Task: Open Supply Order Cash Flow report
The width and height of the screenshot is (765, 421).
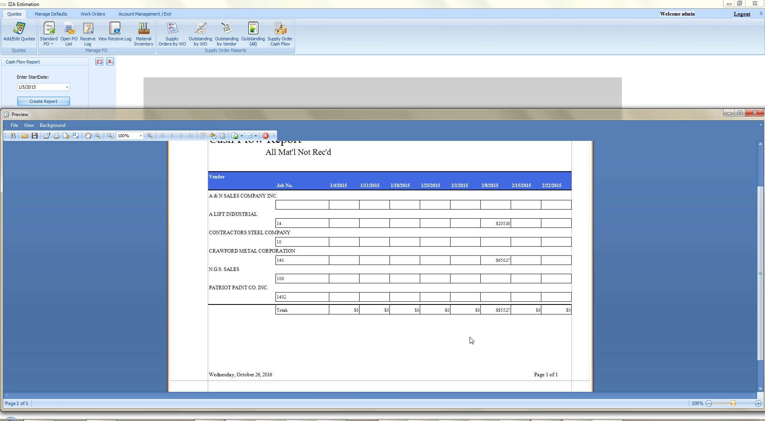Action: (280, 34)
